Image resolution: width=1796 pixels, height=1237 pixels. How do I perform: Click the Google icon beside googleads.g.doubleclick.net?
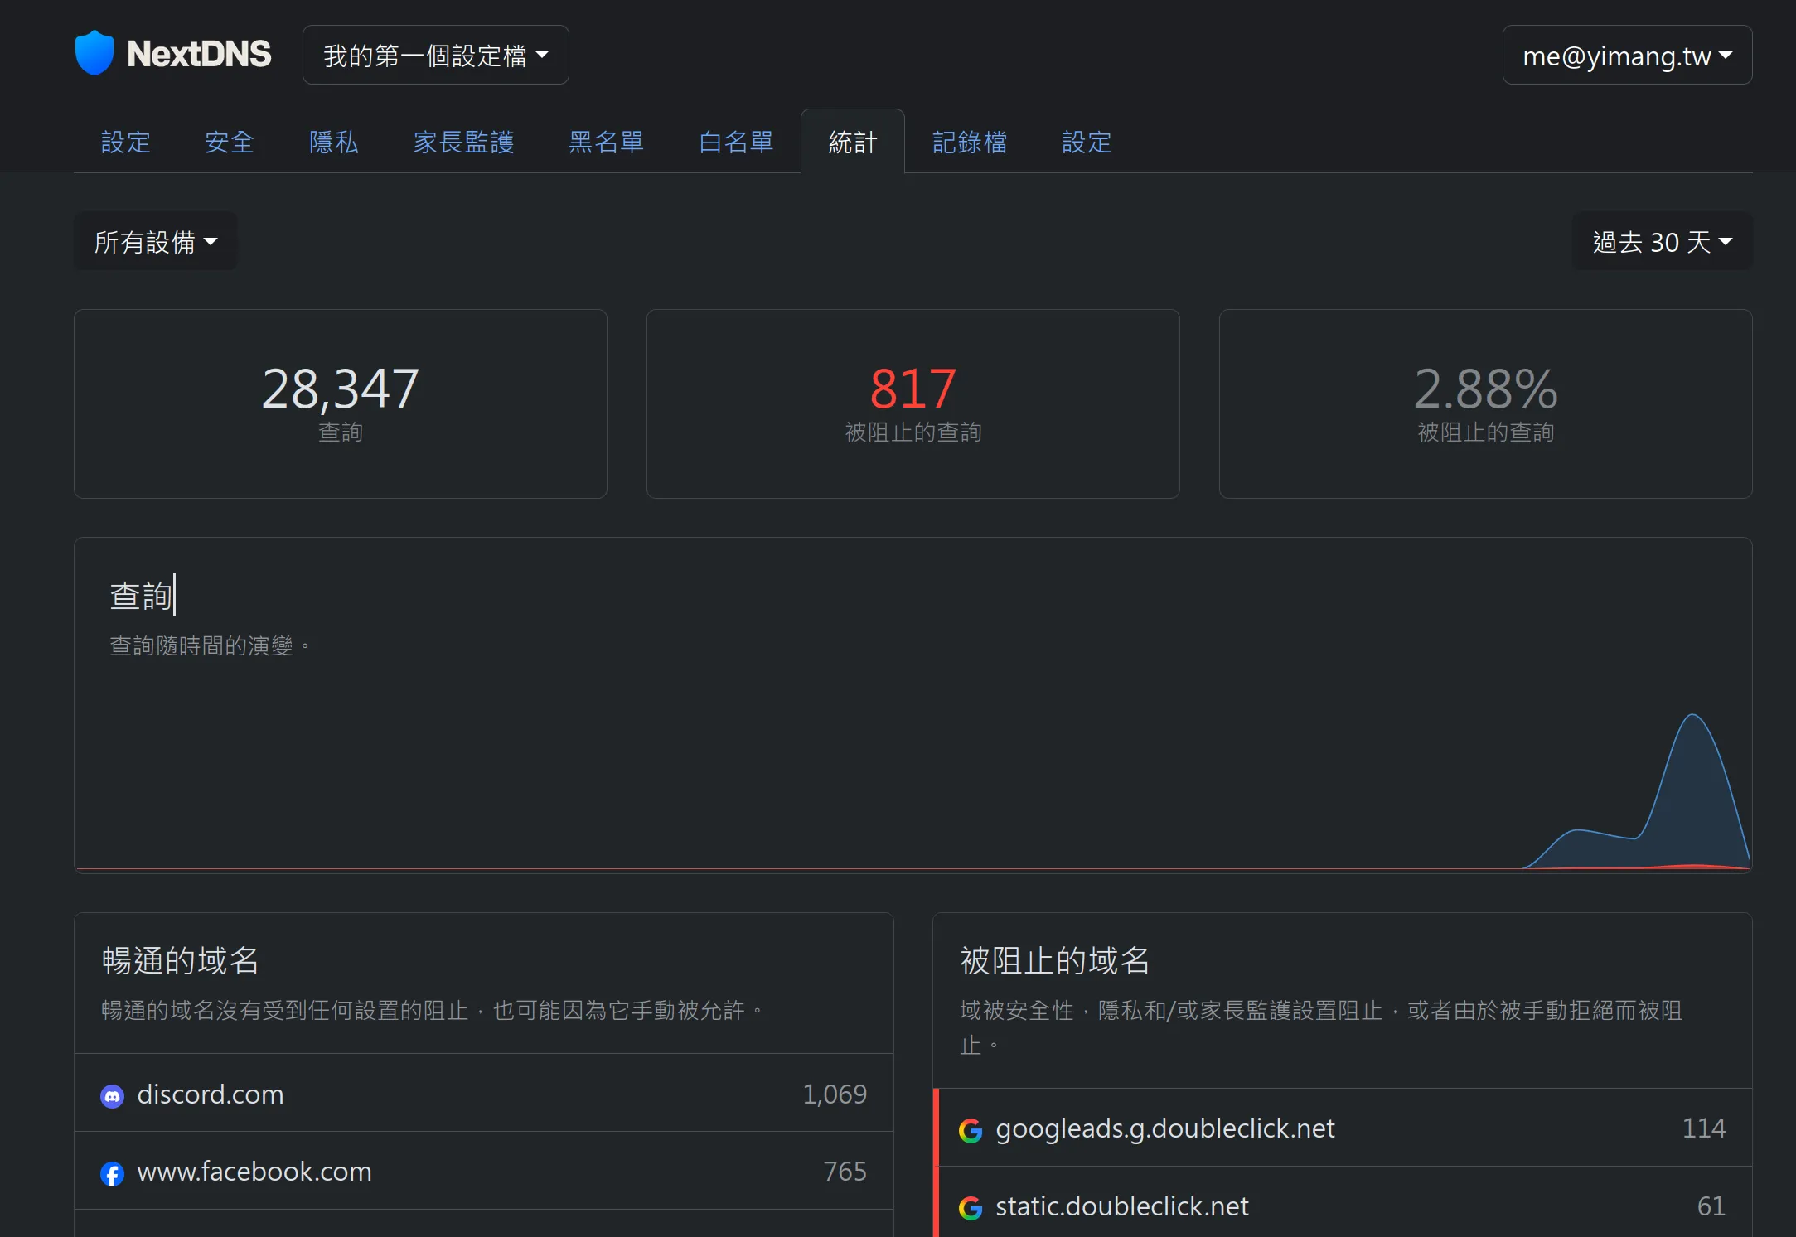tap(970, 1130)
